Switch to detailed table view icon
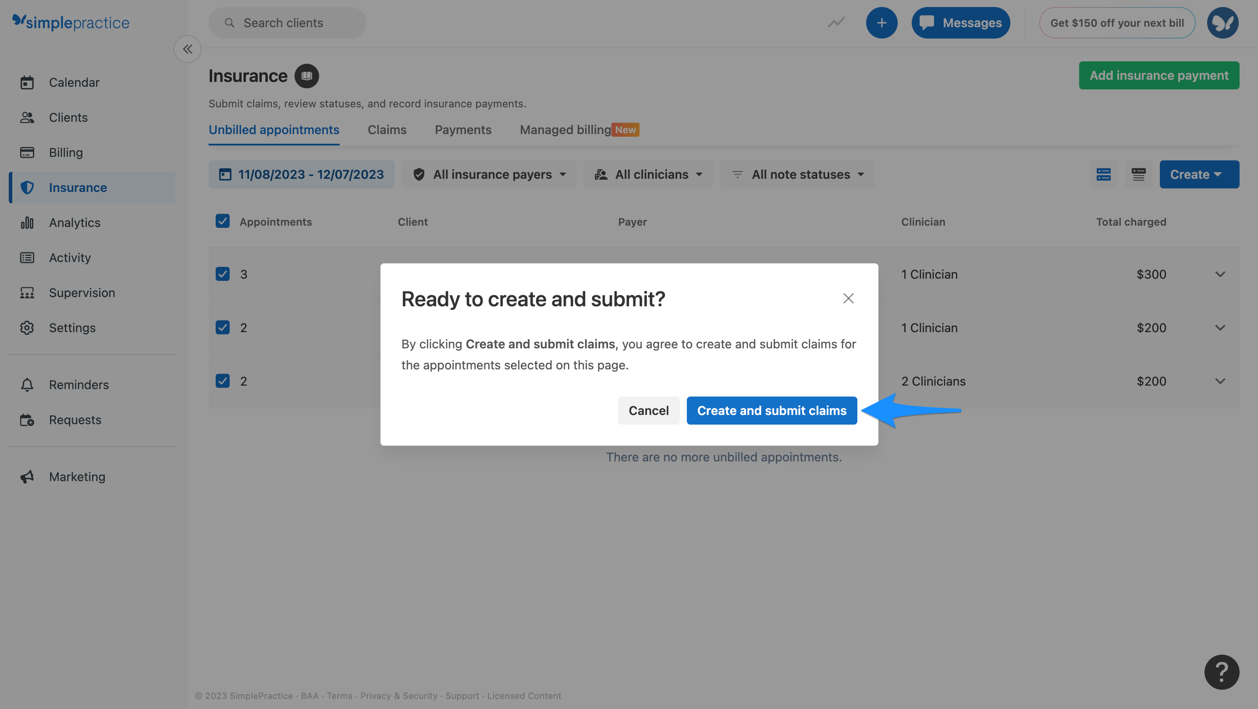The image size is (1258, 709). point(1138,174)
